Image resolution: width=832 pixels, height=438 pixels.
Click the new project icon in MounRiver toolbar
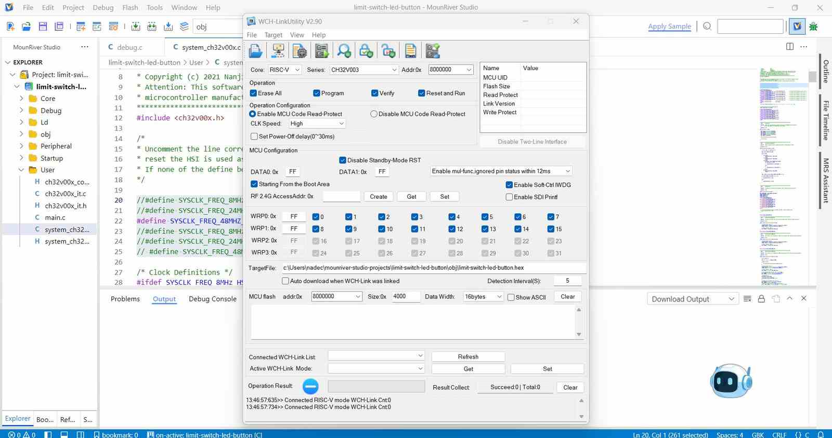point(10,26)
